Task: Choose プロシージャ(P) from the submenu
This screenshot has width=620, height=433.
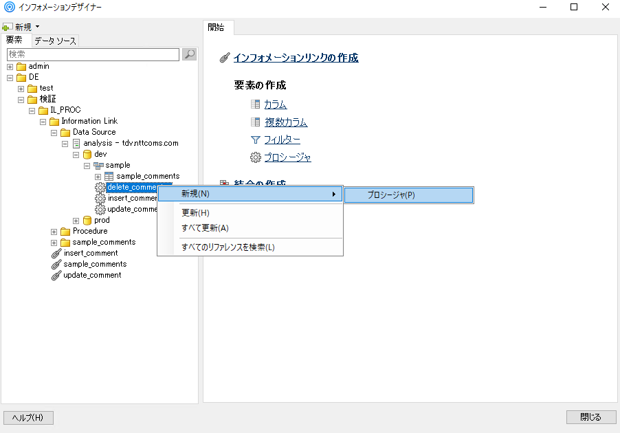Action: tap(408, 195)
